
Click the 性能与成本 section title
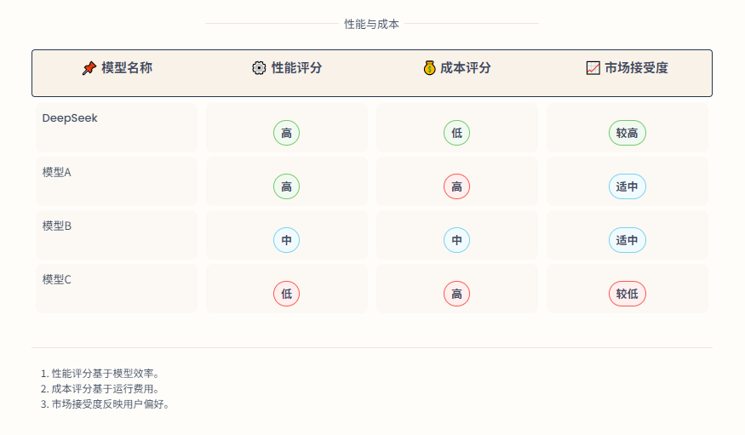tap(372, 24)
